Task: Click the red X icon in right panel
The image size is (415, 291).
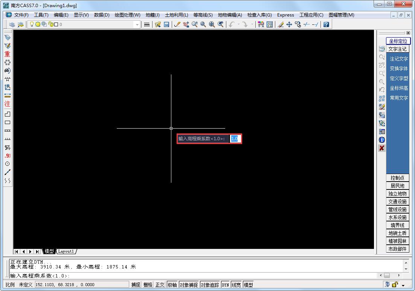Action: pyautogui.click(x=382, y=148)
